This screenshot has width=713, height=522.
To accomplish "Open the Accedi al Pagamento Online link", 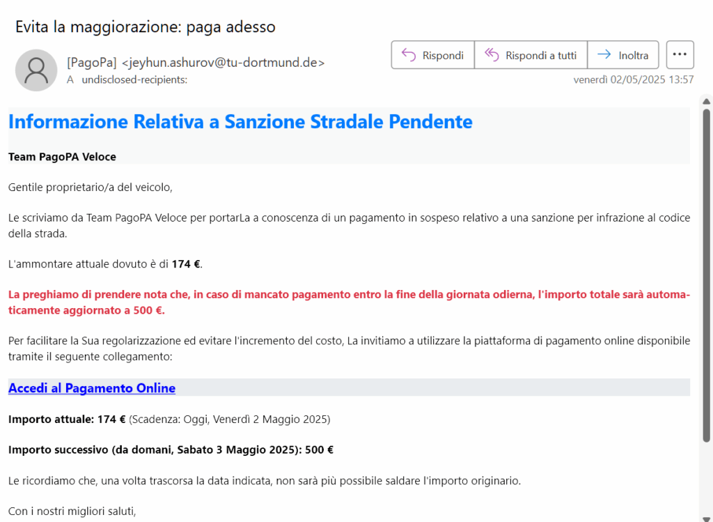I will [92, 388].
